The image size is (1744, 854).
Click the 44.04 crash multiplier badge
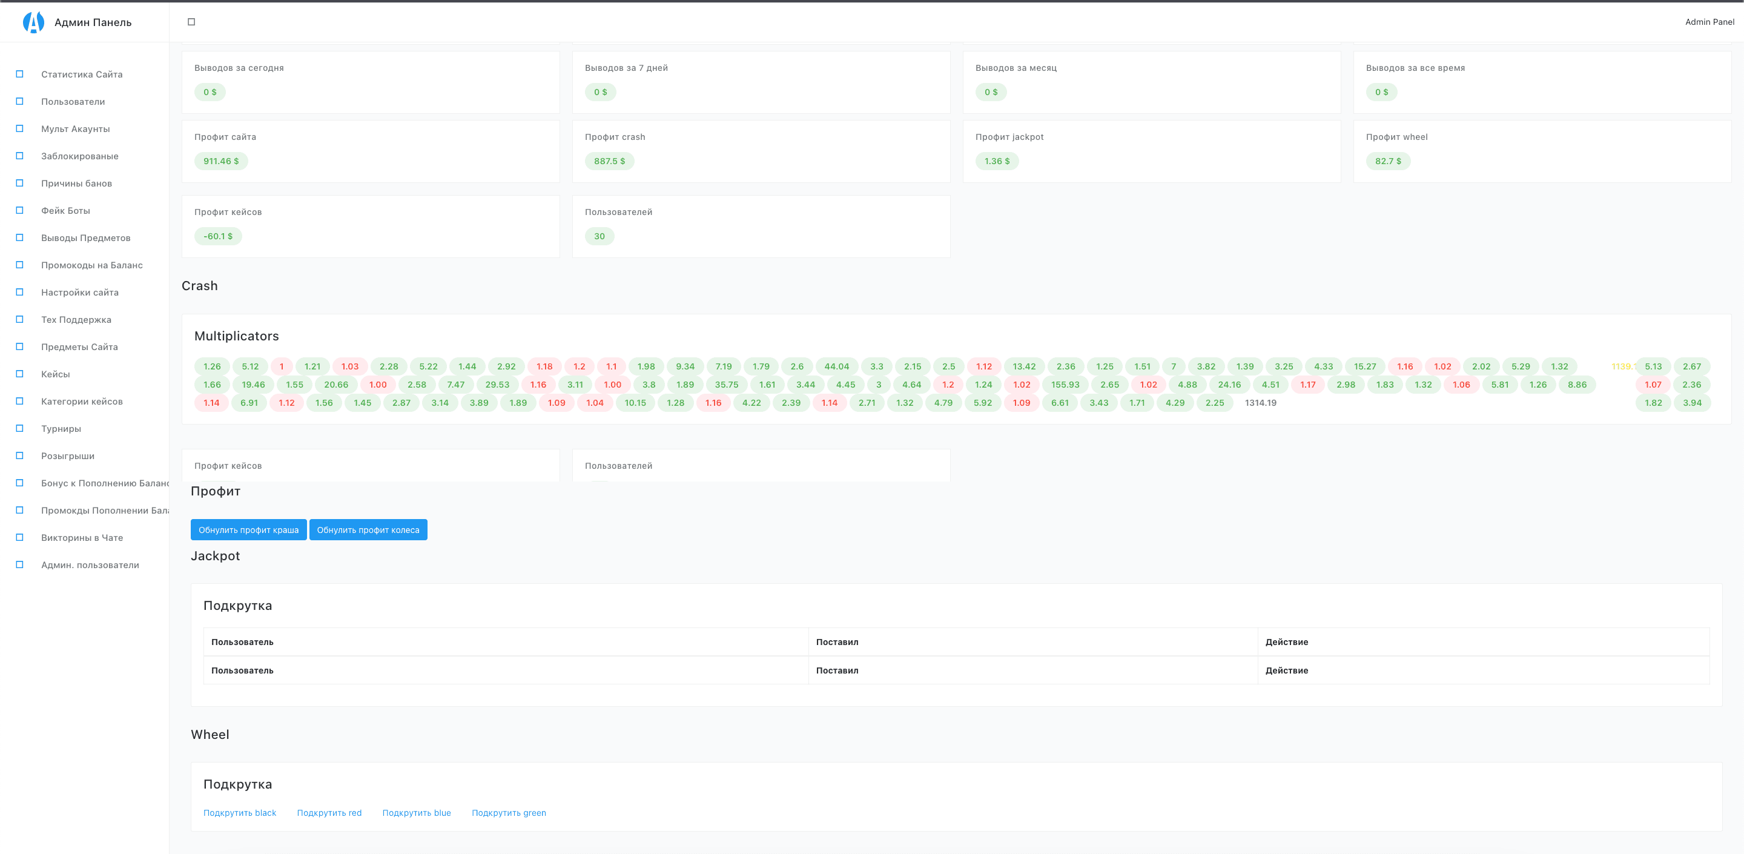coord(836,366)
